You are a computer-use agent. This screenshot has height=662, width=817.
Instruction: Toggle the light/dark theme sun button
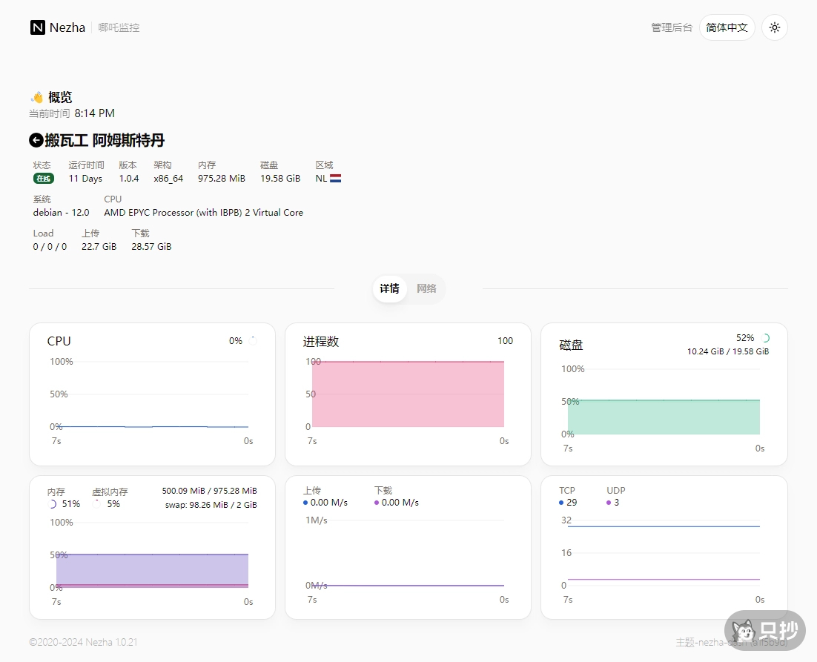(774, 27)
